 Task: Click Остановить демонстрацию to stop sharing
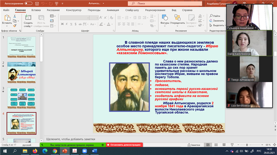coord(124,145)
